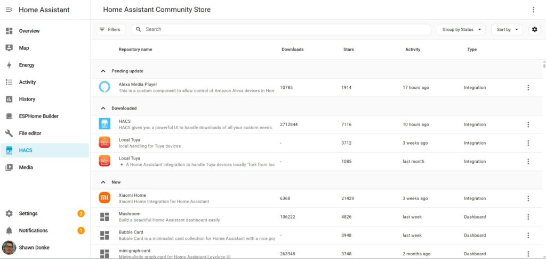Open ESPHome Builder from sidebar
546x259 pixels.
[38, 116]
